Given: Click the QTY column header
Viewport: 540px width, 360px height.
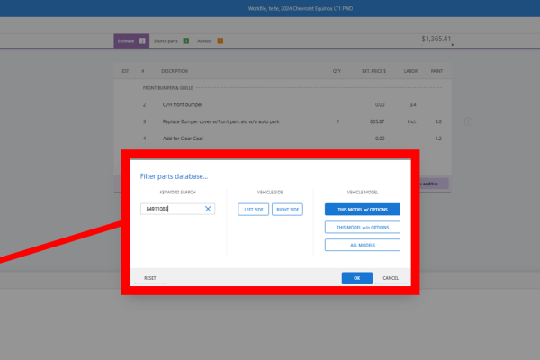Looking at the screenshot, I should (337, 71).
